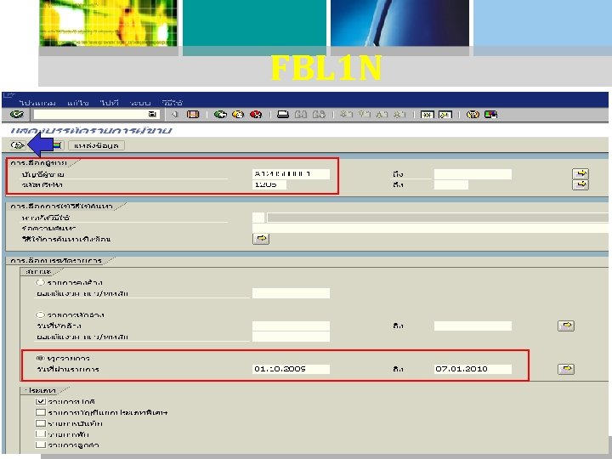Open the โปรแกรม (Program) menu
Image resolution: width=612 pixels, height=459 pixels.
click(37, 103)
